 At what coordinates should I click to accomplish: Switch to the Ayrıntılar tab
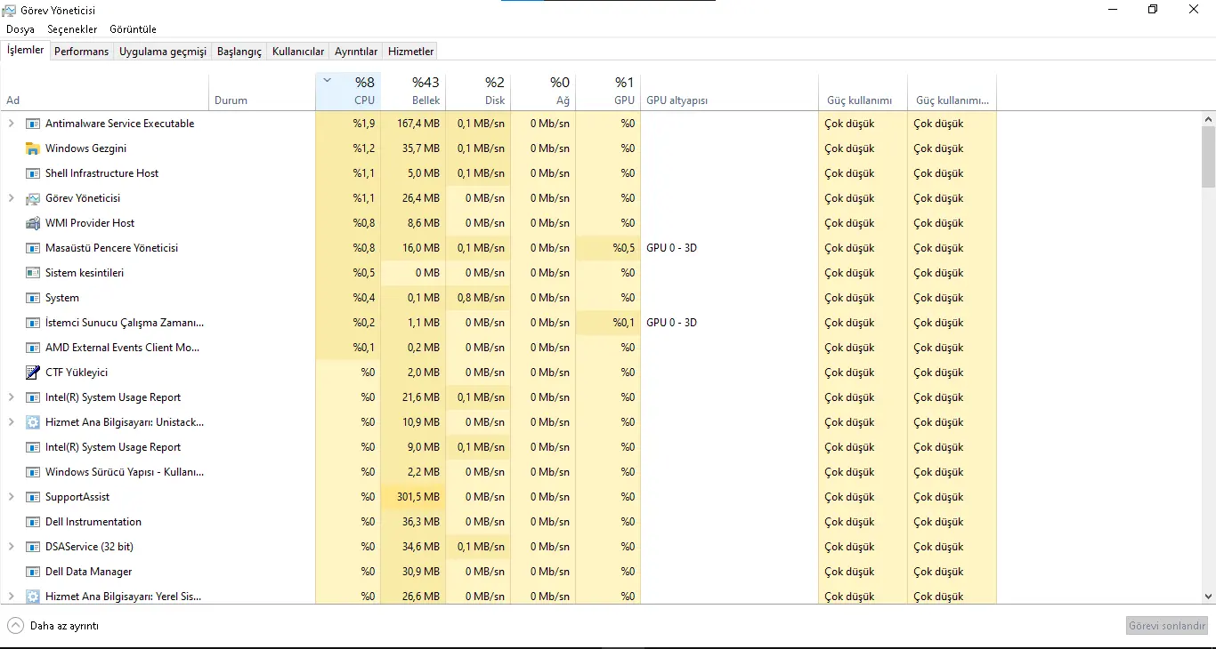tap(357, 52)
